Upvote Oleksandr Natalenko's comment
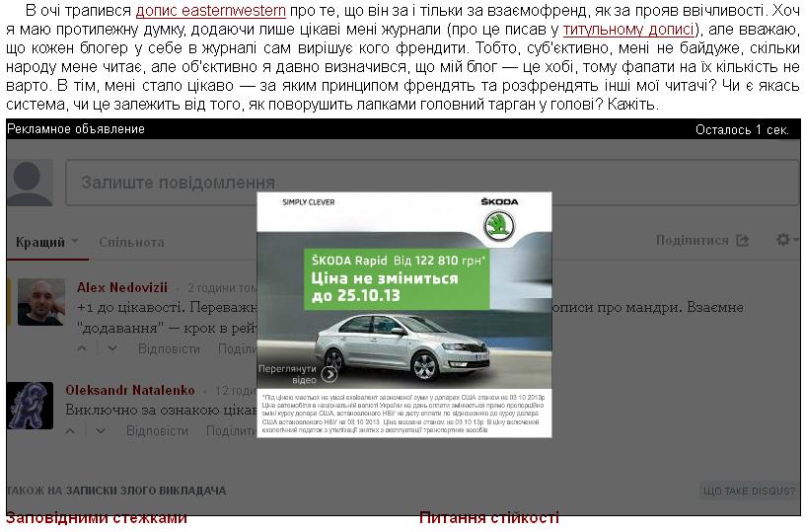The width and height of the screenshot is (805, 532). click(71, 431)
